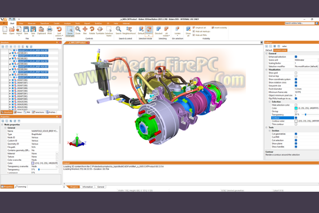Image resolution: width=319 pixels, height=213 pixels.
Task: Click the Print icon
Action: click(50, 29)
